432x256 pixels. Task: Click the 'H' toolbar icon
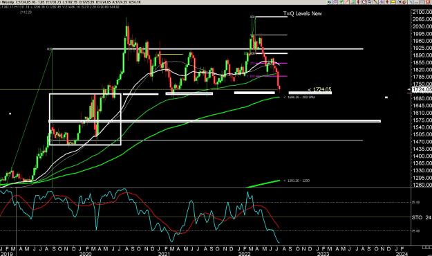click(x=400, y=2)
